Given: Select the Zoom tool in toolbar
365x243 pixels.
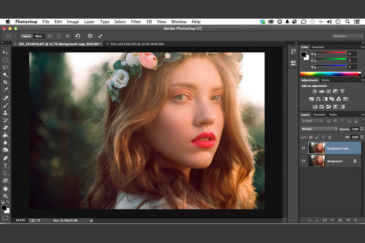Looking at the screenshot, I should pyautogui.click(x=5, y=196).
